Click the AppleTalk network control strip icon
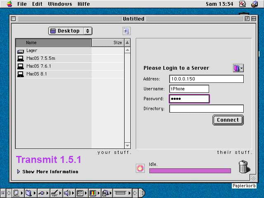 pyautogui.click(x=42, y=193)
